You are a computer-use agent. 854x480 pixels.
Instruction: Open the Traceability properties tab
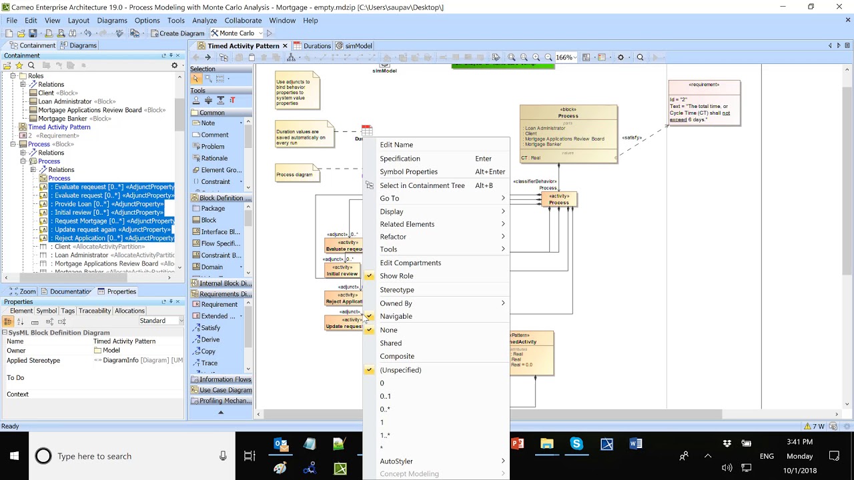click(x=95, y=311)
